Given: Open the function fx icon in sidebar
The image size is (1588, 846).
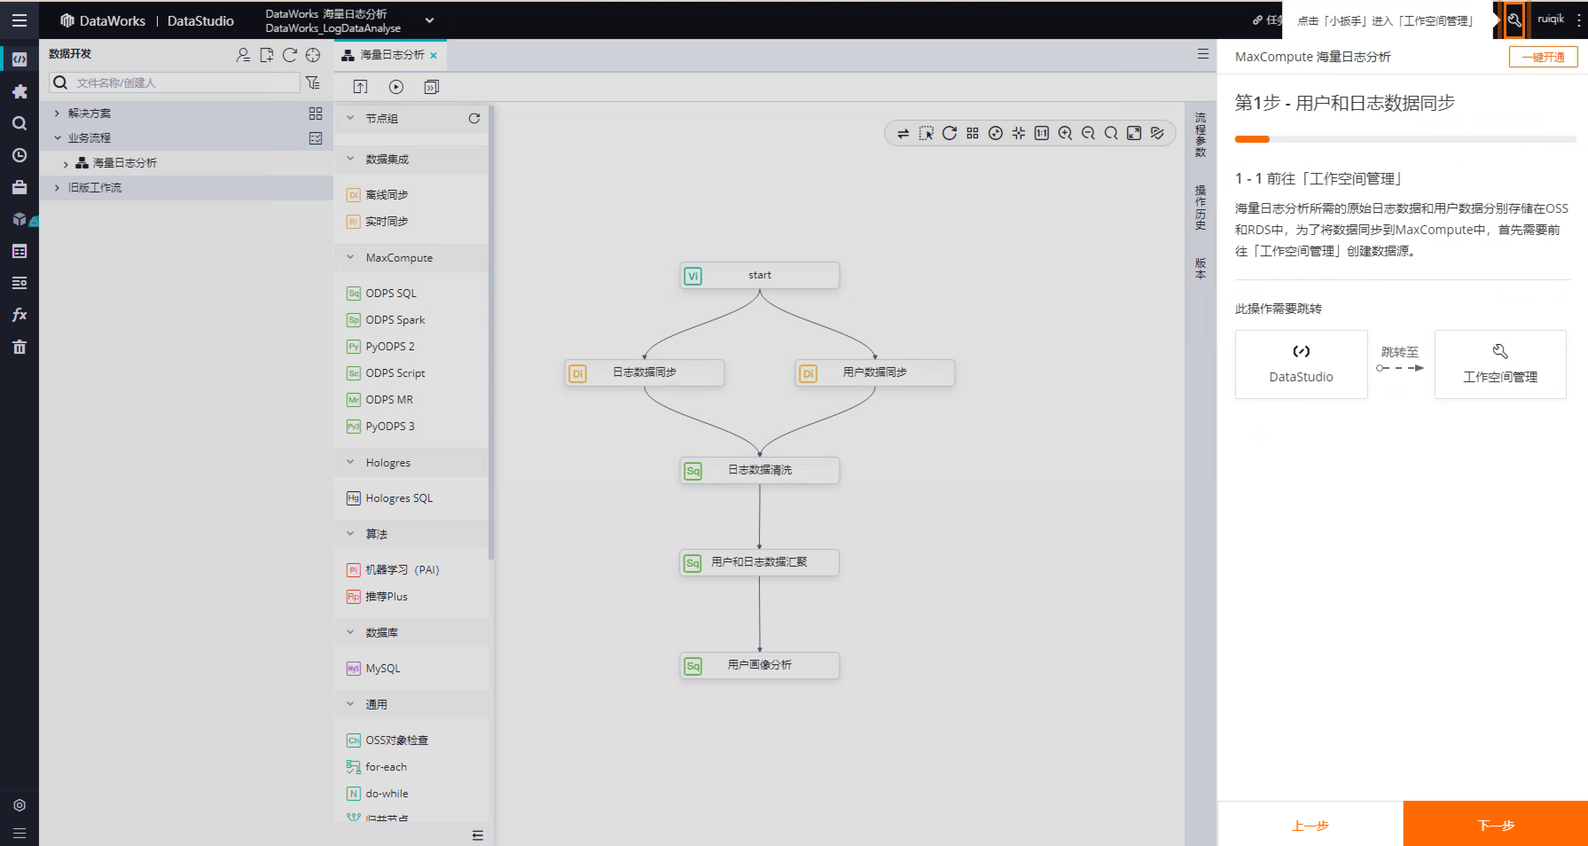Looking at the screenshot, I should point(19,314).
